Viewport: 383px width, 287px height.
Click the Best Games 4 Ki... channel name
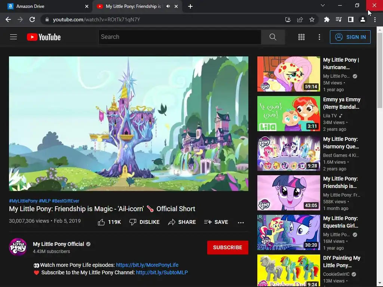(x=341, y=155)
